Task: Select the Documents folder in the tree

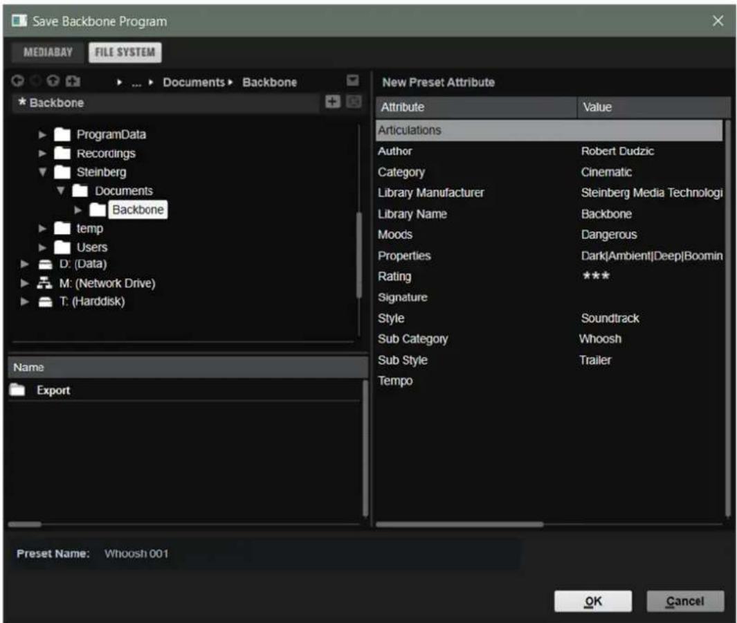Action: click(x=124, y=191)
